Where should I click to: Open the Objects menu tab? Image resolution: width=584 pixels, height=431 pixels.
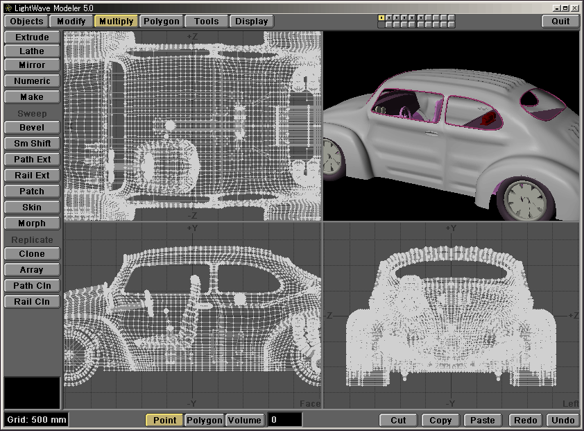(27, 21)
